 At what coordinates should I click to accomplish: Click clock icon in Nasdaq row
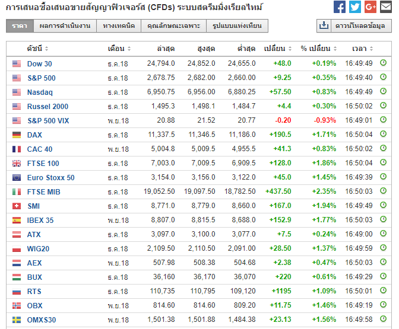383,91
